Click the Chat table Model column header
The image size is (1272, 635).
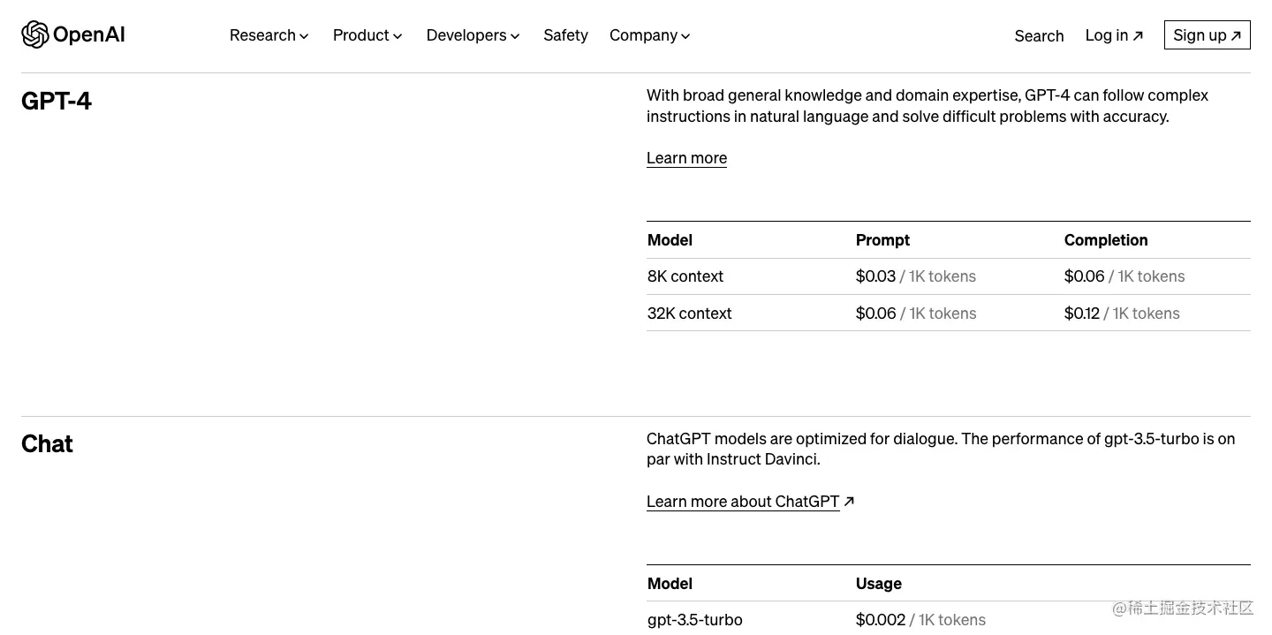click(x=670, y=584)
